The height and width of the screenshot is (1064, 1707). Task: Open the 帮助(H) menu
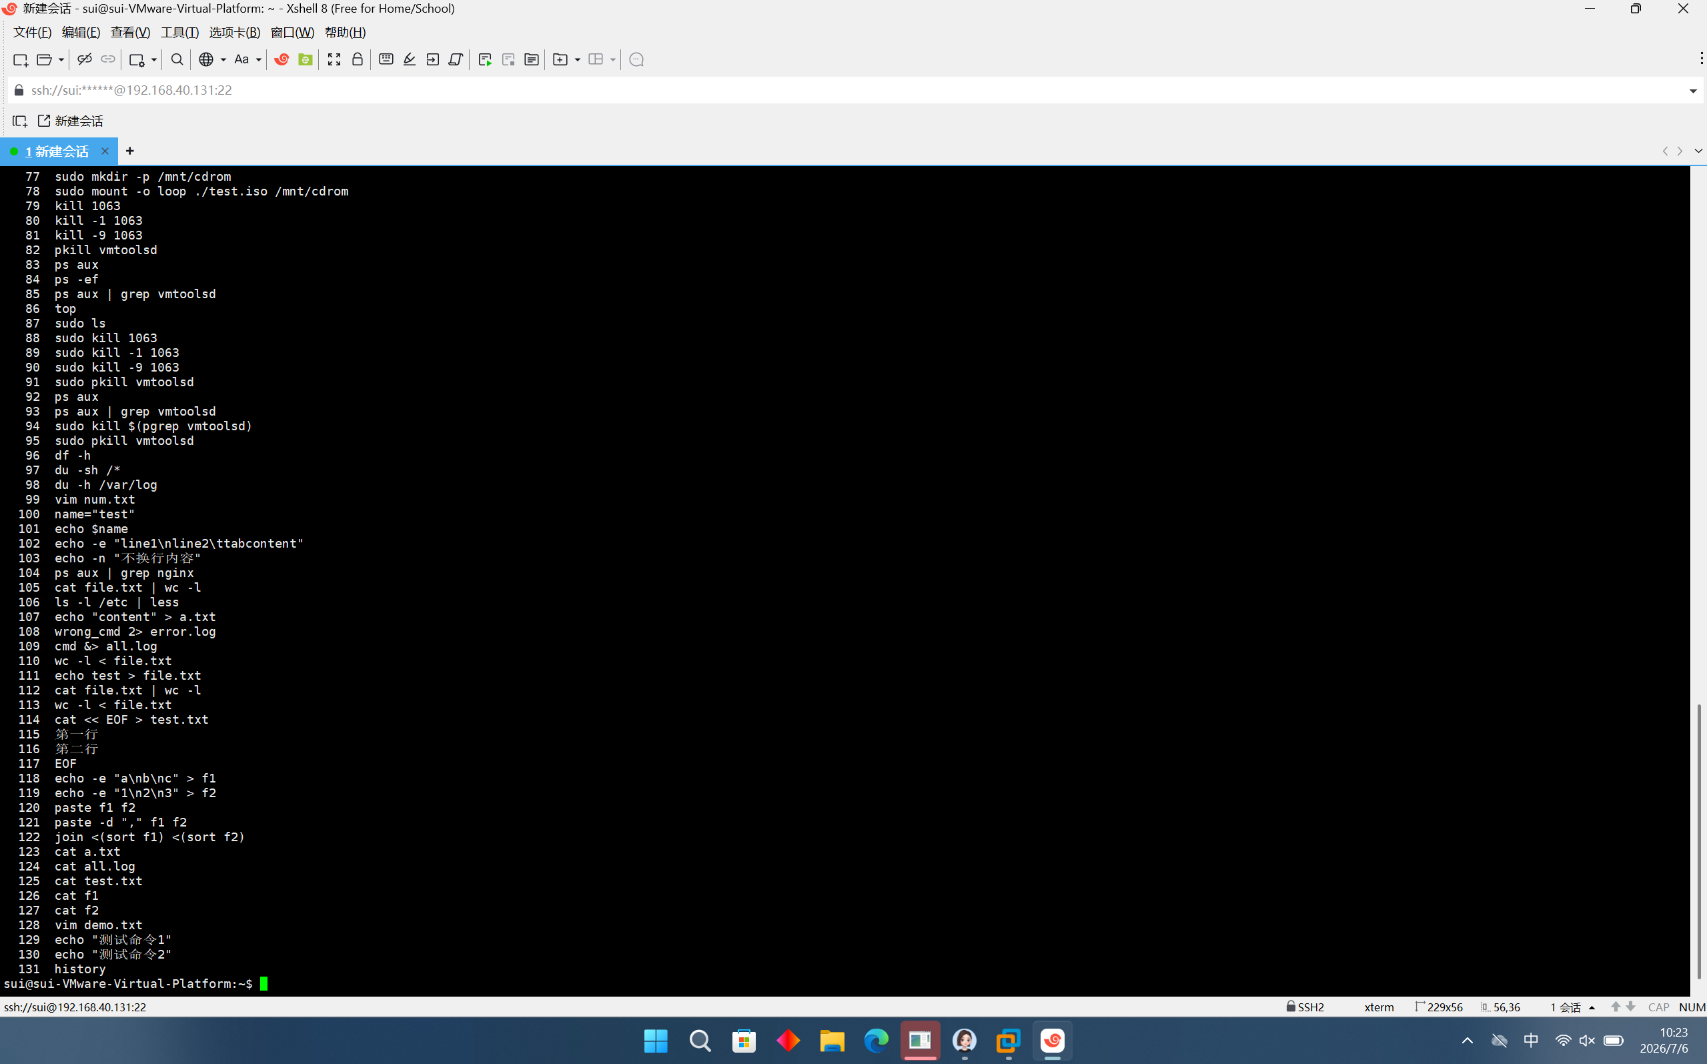346,33
